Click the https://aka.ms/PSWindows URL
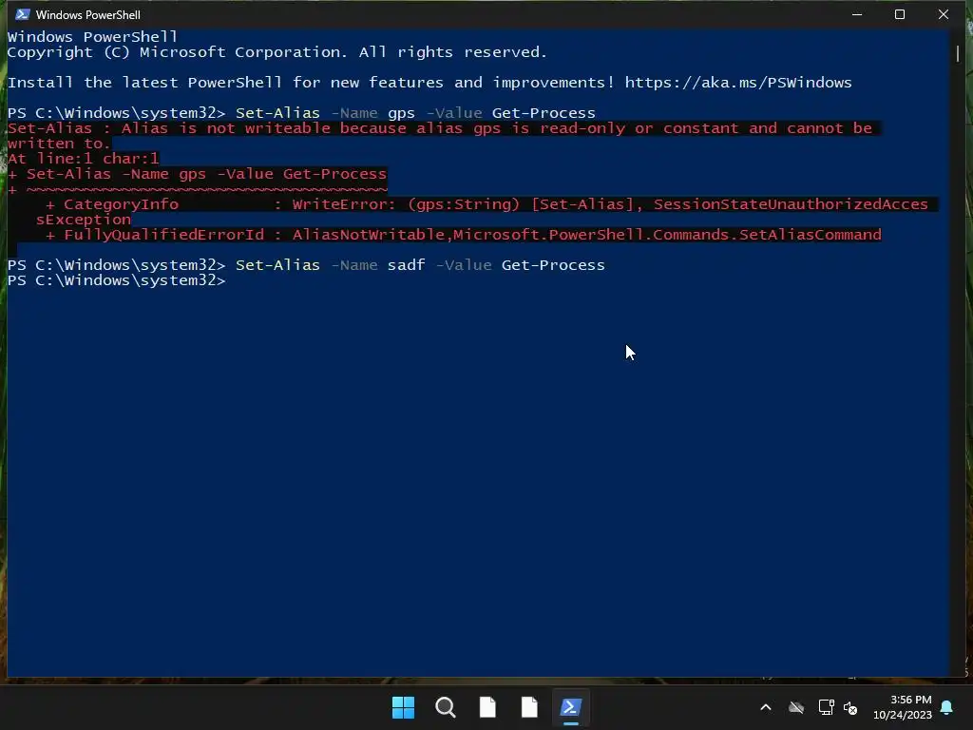 tap(737, 83)
